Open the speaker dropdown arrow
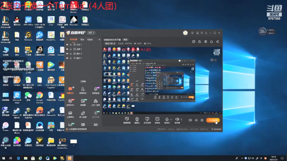Viewport: 287px width, 161px height. tap(181, 120)
